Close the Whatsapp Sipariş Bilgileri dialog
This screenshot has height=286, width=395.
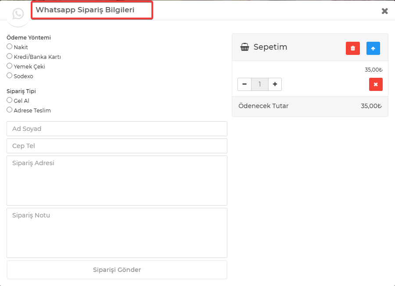point(384,11)
